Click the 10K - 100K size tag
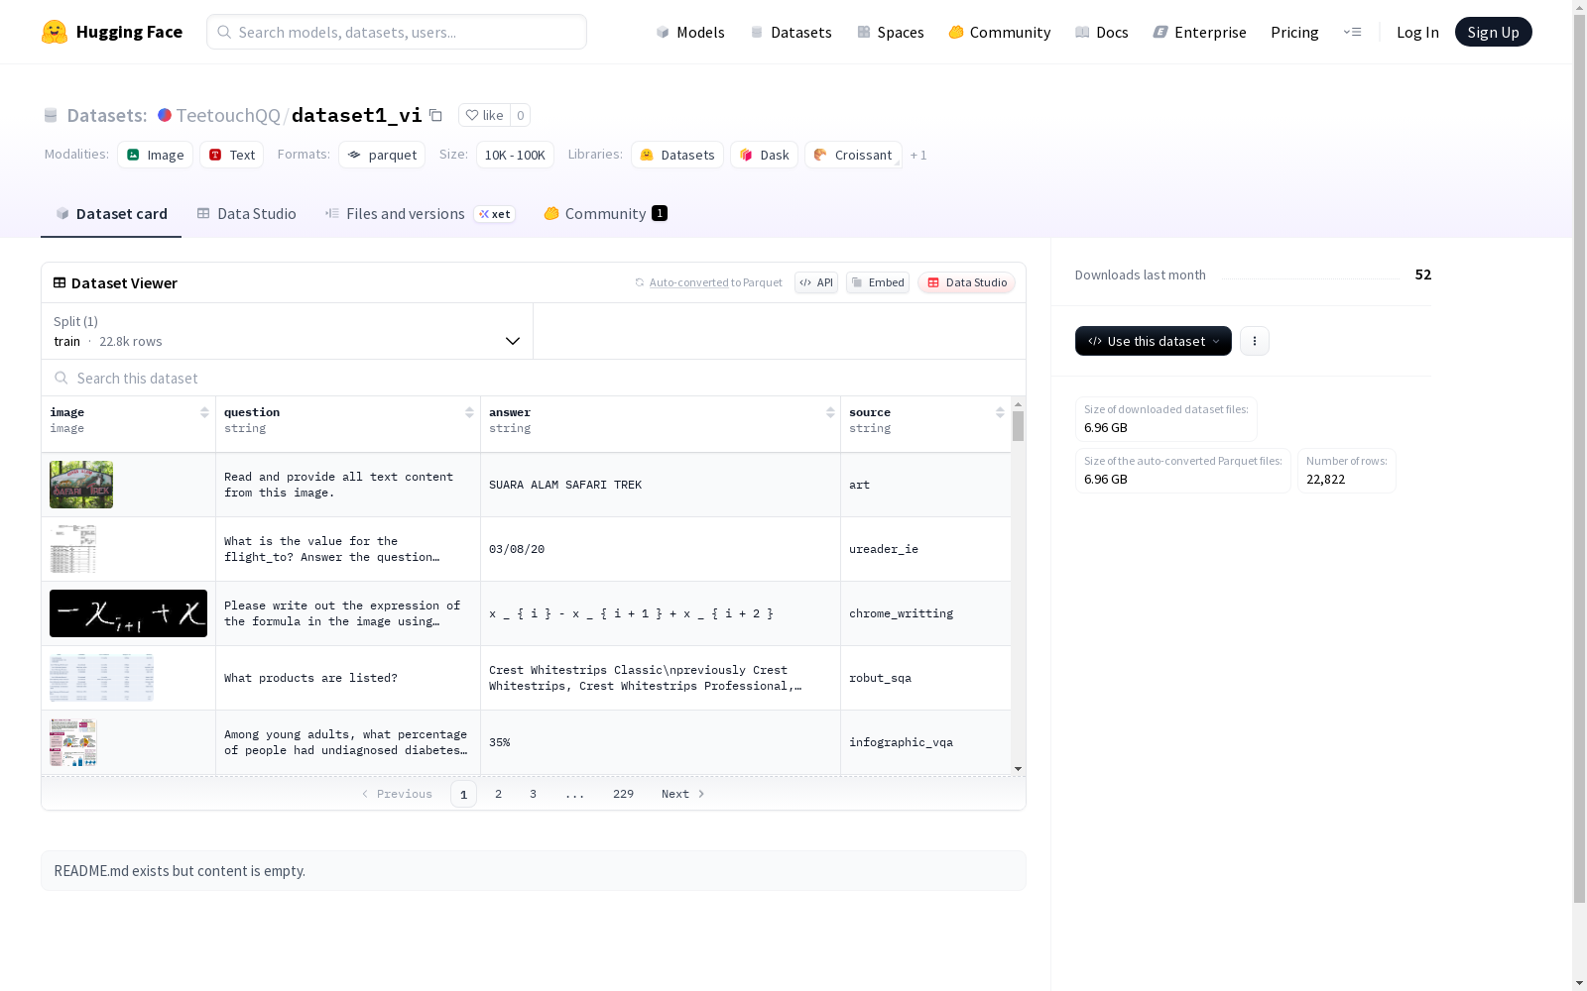1587x991 pixels. click(x=515, y=155)
